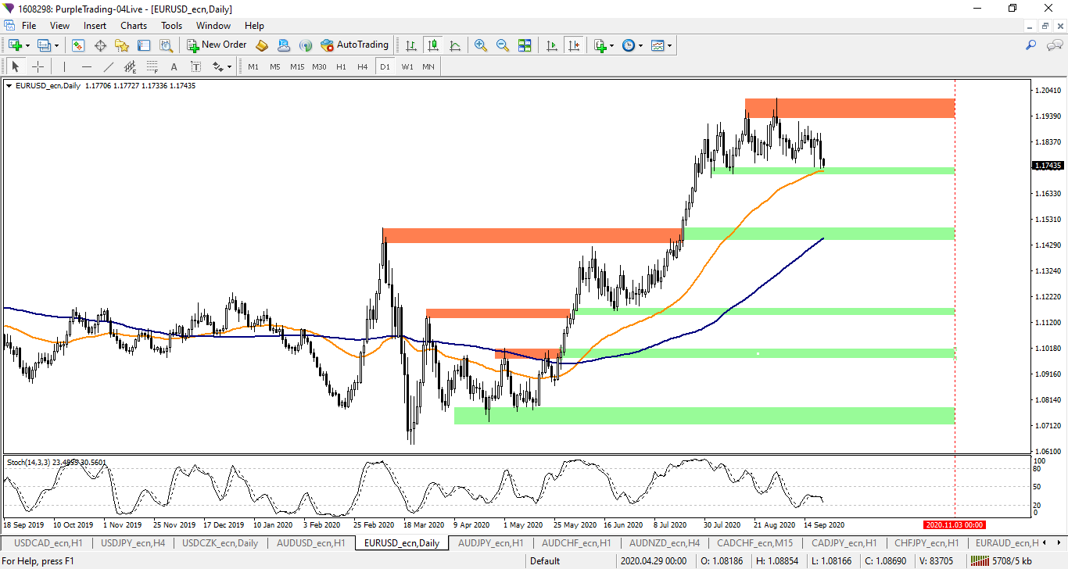The image size is (1068, 569).
Task: Zoom in on the chart
Action: [481, 45]
